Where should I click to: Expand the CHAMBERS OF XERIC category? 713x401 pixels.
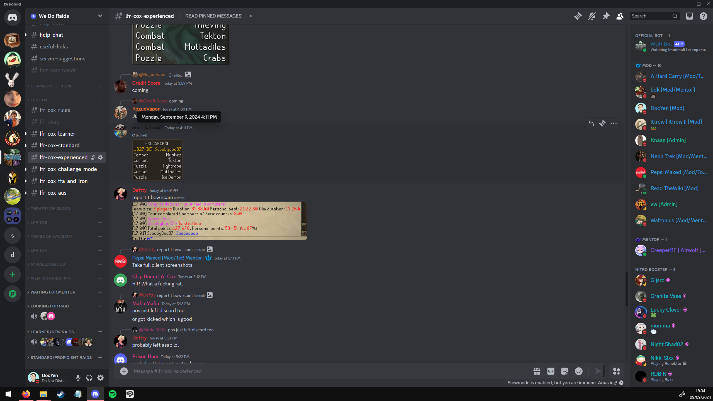(51, 86)
